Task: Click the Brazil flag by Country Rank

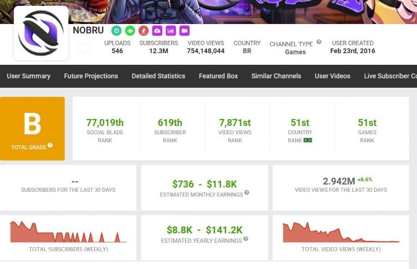Action: (308, 141)
